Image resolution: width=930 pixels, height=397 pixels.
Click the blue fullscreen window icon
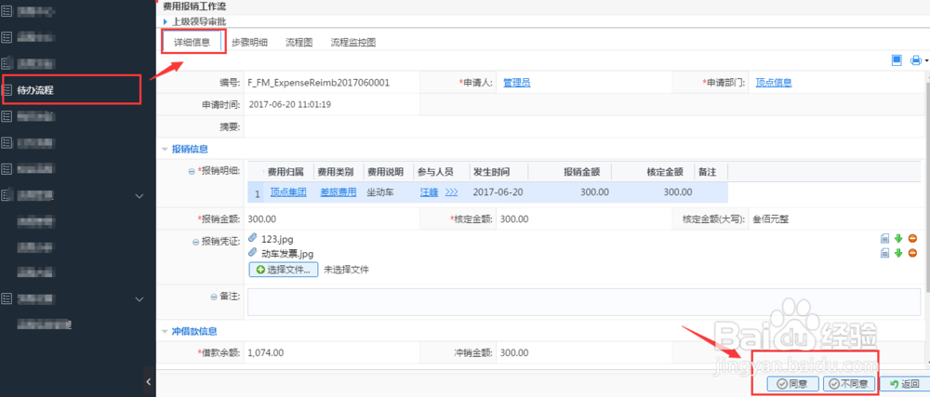point(897,60)
